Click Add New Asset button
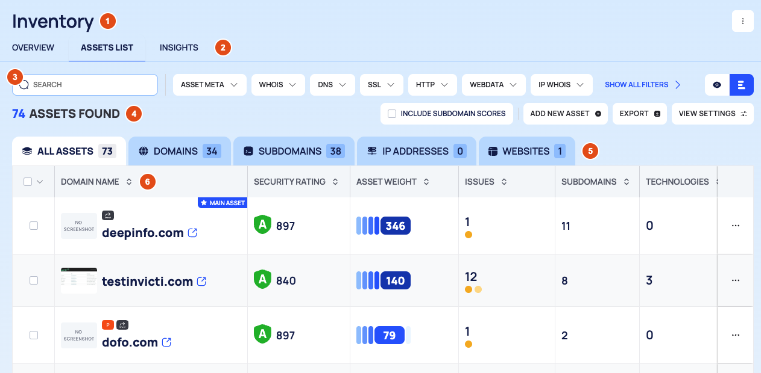 pos(566,114)
